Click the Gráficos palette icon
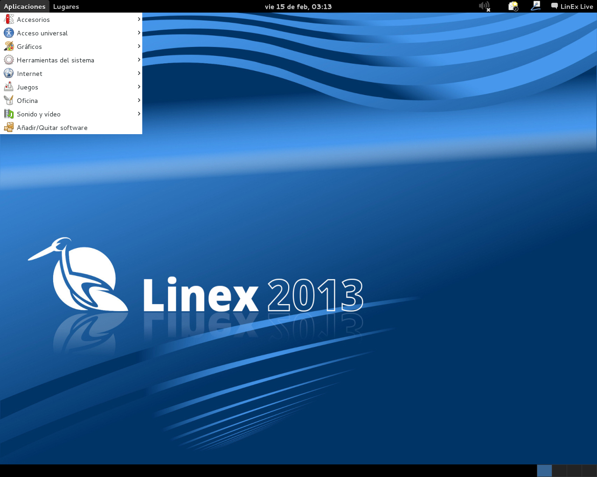Viewport: 597px width, 477px height. pyautogui.click(x=8, y=46)
